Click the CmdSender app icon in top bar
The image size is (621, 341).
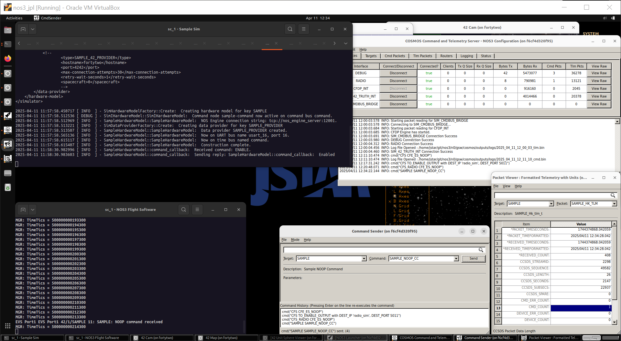37,18
